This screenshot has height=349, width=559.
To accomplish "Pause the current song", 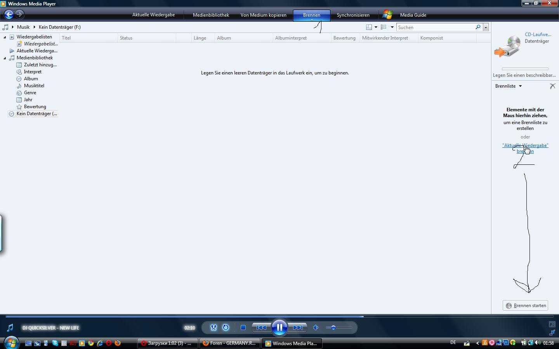I will tap(279, 328).
